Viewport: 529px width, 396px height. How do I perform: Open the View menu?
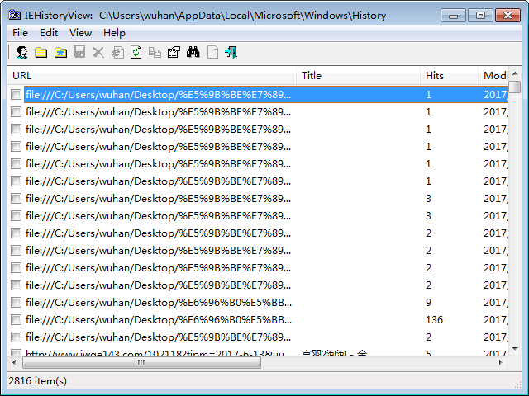coord(80,33)
